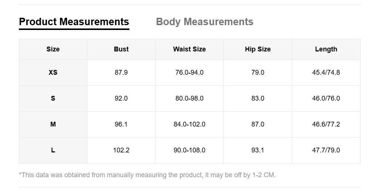
Task: Click the S waist value 80.0-98.0
Action: [x=189, y=98]
